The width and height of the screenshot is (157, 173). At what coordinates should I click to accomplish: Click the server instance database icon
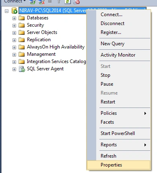click(14, 11)
